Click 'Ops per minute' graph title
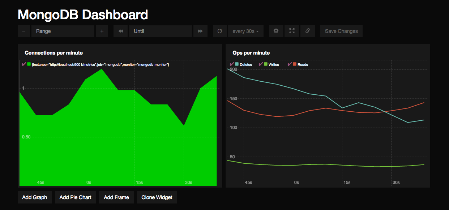Screen dimensions: 449x210 pos(251,53)
